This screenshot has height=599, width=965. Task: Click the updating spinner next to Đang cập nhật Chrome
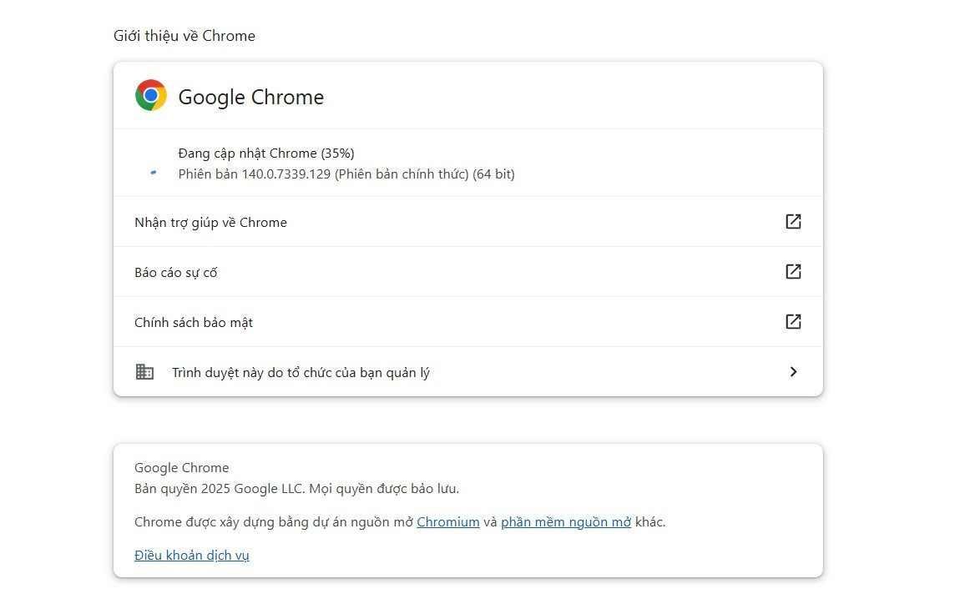[154, 172]
